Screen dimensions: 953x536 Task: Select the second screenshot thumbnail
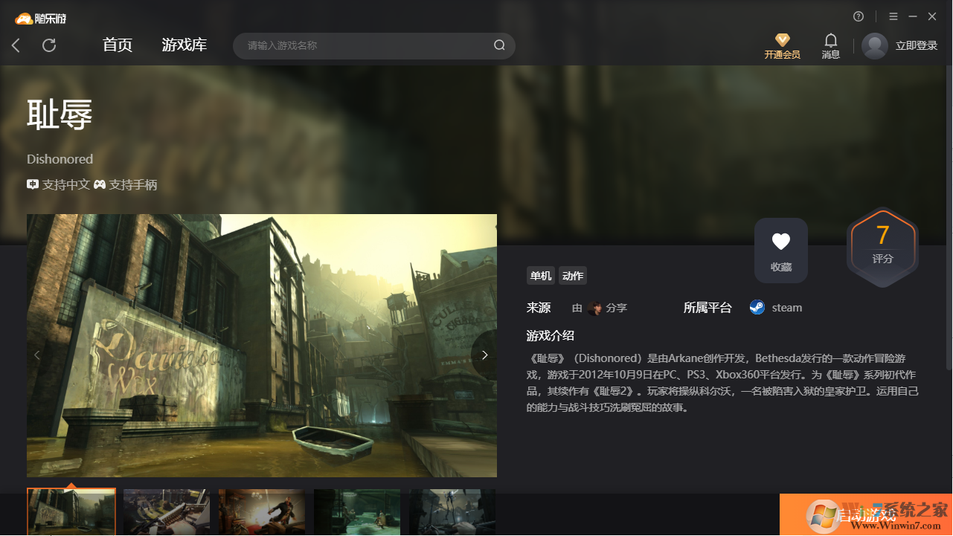tap(166, 512)
